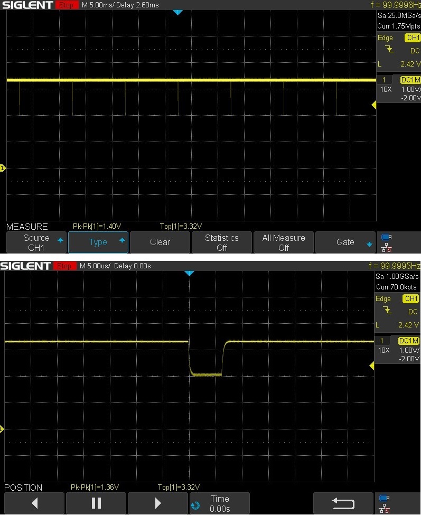The height and width of the screenshot is (515, 421).
Task: Click the falling edge trigger slope icon
Action: pyautogui.click(x=389, y=50)
